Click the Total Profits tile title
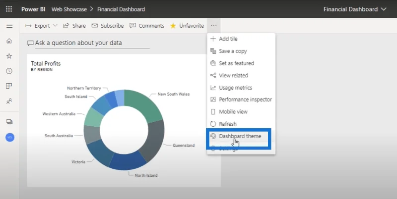Viewport: 397px width, 199px height. [46, 64]
